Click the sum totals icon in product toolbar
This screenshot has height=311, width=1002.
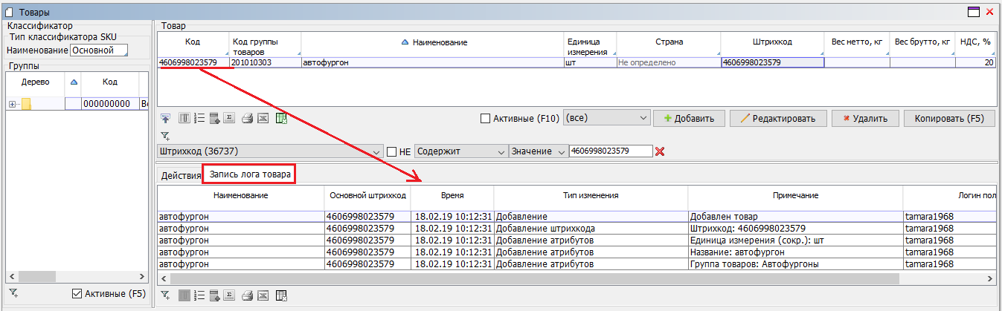pyautogui.click(x=230, y=118)
